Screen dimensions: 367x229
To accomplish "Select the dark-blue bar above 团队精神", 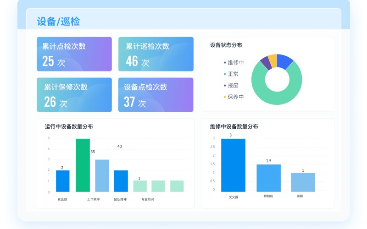I will coord(121,181).
